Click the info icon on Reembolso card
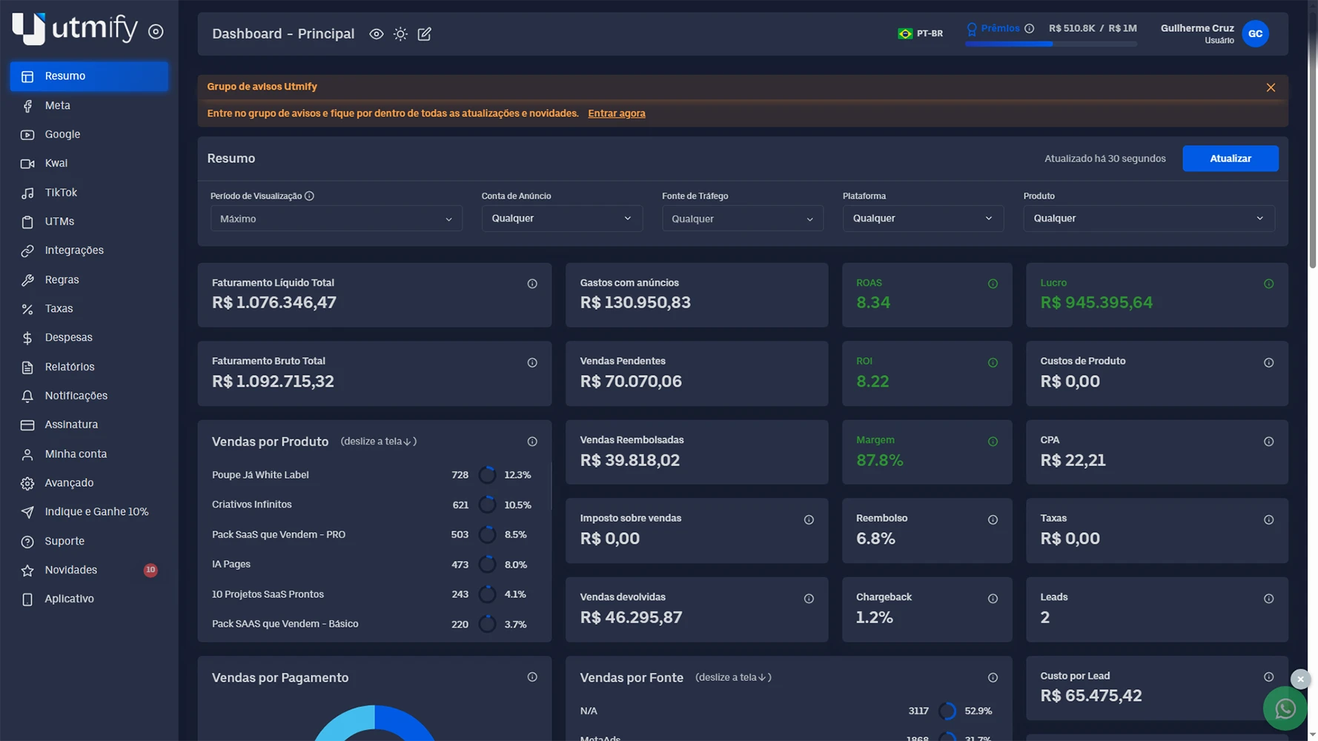 point(993,520)
